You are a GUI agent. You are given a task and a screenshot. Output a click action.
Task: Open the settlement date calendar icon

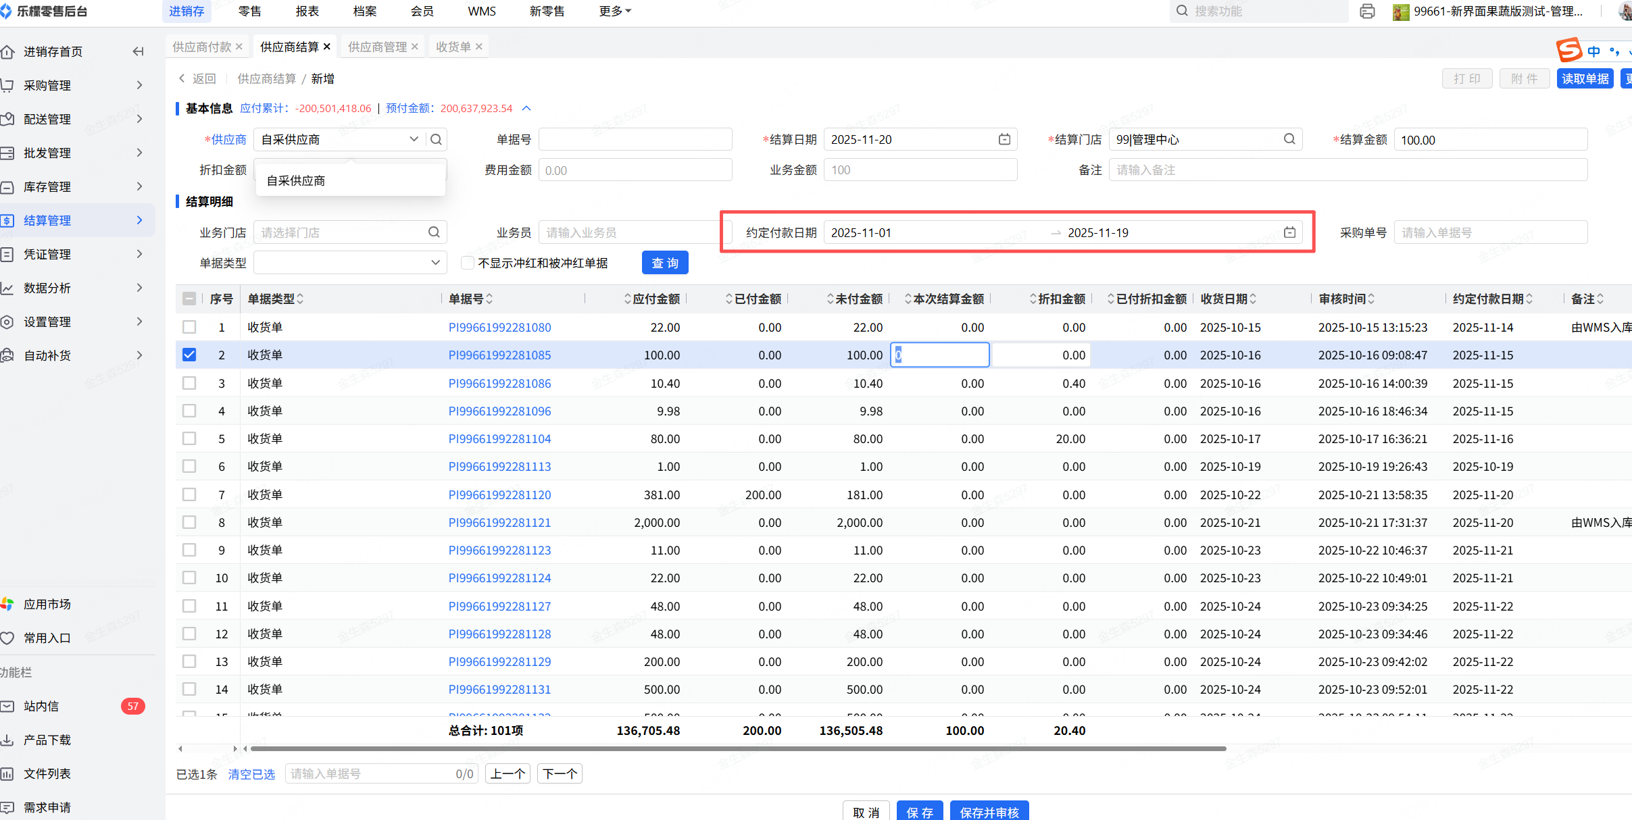click(1004, 139)
